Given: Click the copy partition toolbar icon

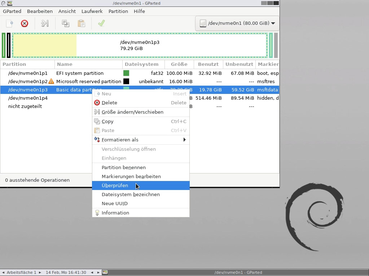Looking at the screenshot, I should coord(65,23).
